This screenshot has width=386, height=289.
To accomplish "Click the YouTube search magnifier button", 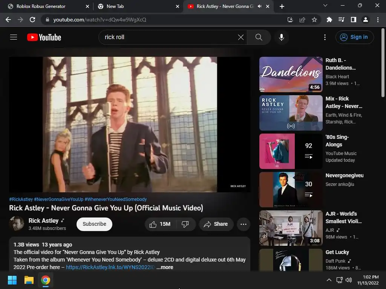I will pyautogui.click(x=259, y=37).
